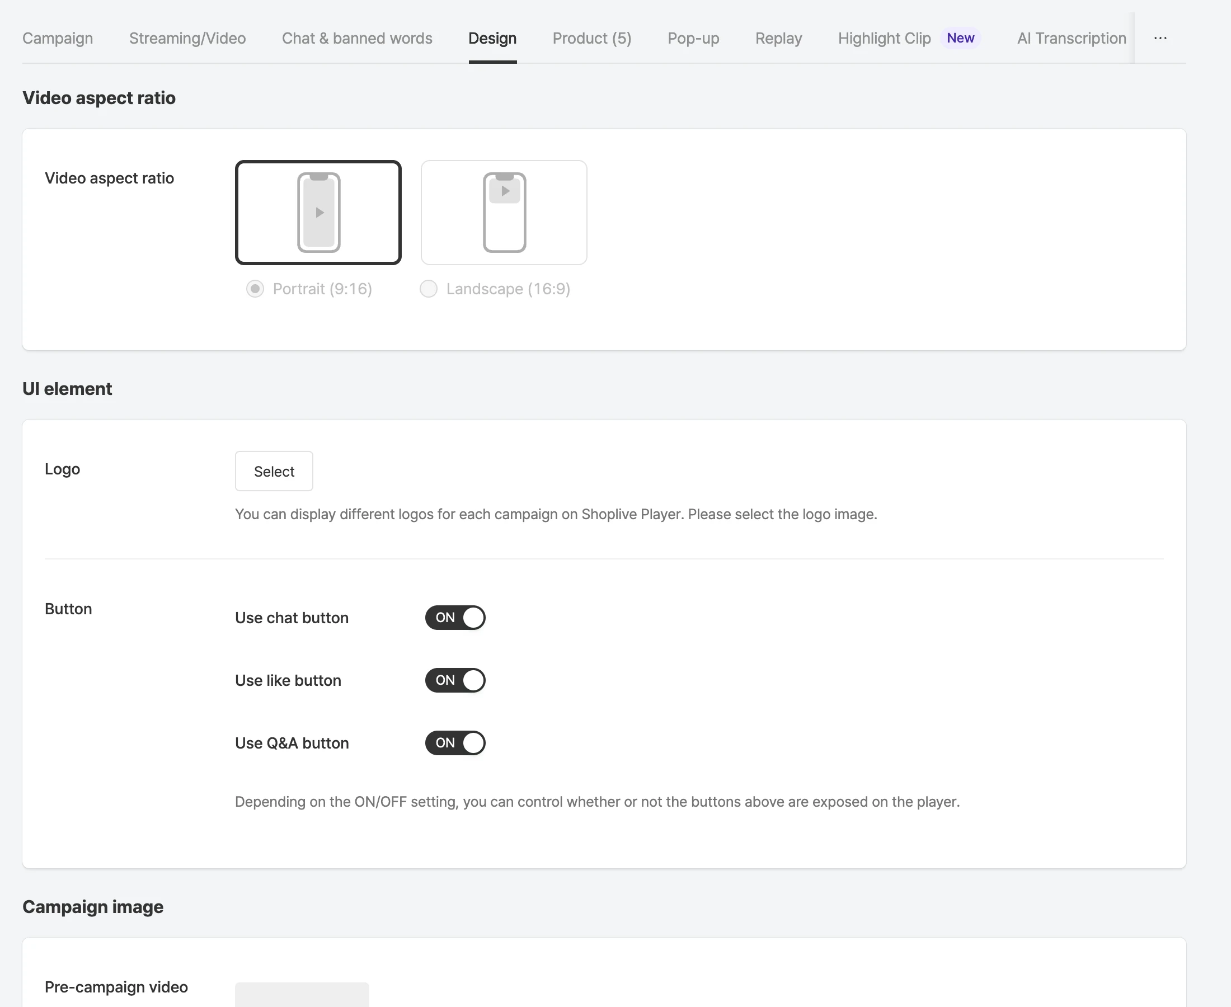Go to the Product (5) tab

591,38
